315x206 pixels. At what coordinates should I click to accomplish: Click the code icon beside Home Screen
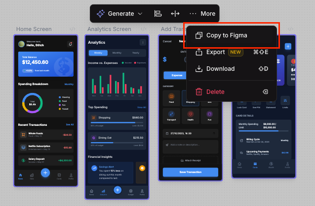[x=73, y=29]
